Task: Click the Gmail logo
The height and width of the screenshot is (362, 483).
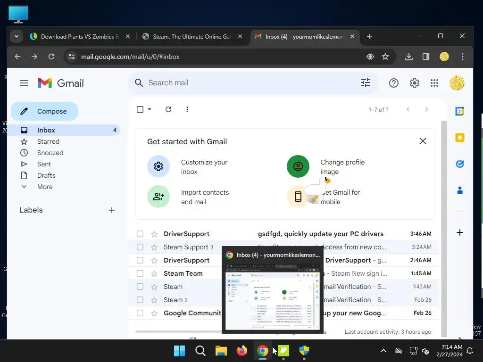Action: (x=61, y=83)
